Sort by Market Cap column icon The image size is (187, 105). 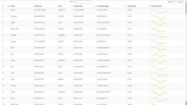pyautogui.click(x=56, y=6)
